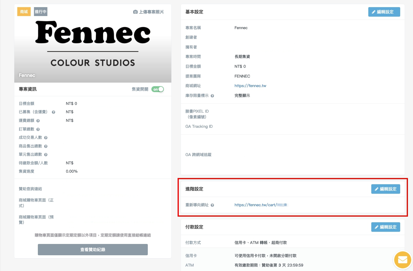413x271 pixels.
Task: Click the 贊助查詢連結 label
Action: tap(30, 189)
